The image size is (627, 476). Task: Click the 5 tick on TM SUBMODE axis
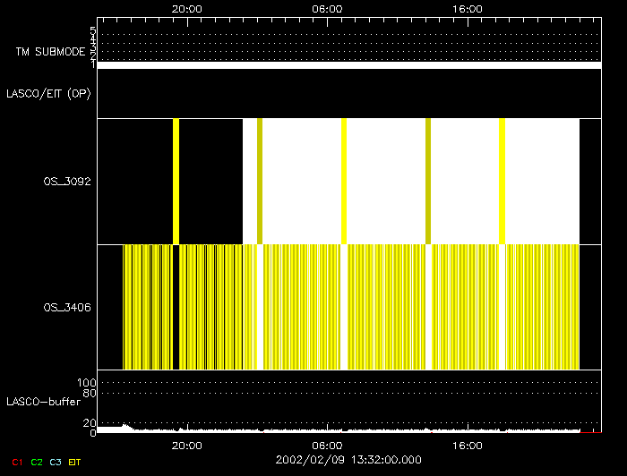pos(93,30)
